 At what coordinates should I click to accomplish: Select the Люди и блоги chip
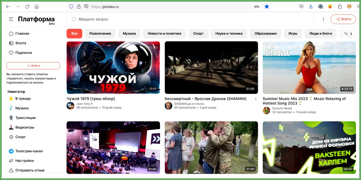click(321, 33)
